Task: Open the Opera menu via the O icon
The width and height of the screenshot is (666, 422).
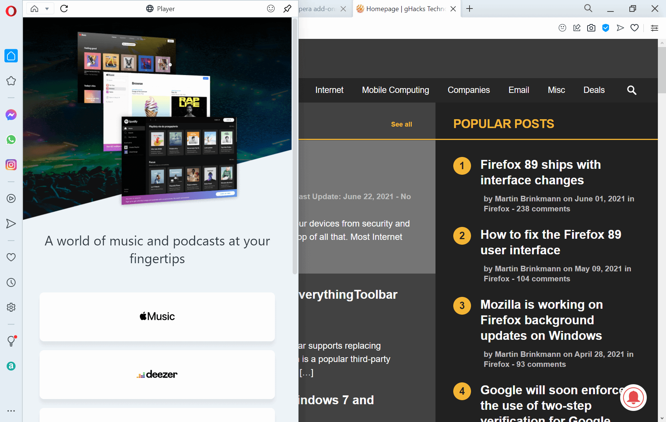Action: coord(11,11)
